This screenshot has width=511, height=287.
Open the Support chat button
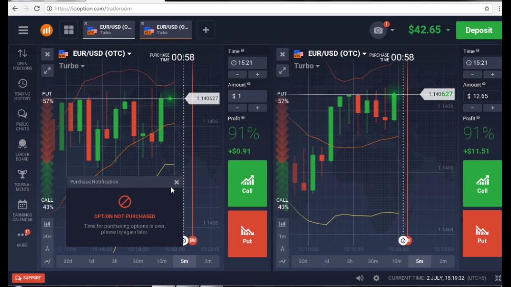point(28,278)
